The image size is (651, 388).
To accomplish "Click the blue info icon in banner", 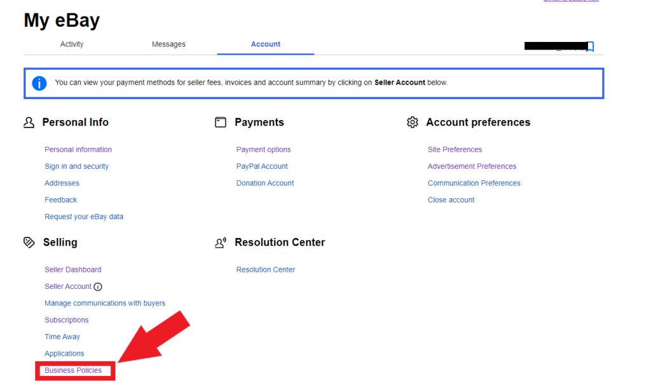I will [39, 83].
